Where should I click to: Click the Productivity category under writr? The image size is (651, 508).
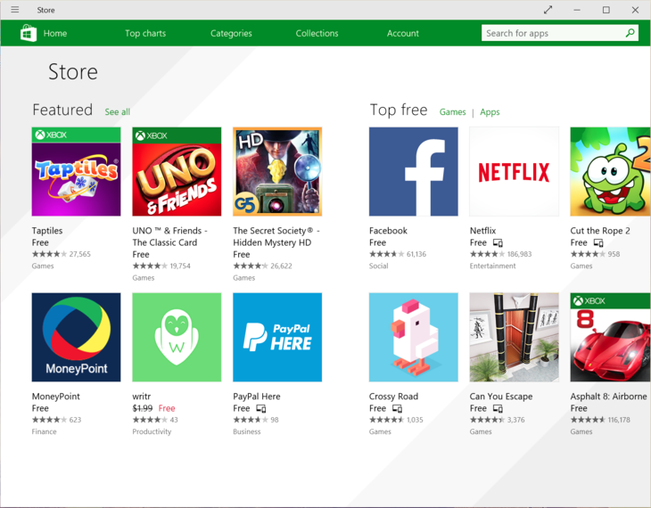[152, 431]
